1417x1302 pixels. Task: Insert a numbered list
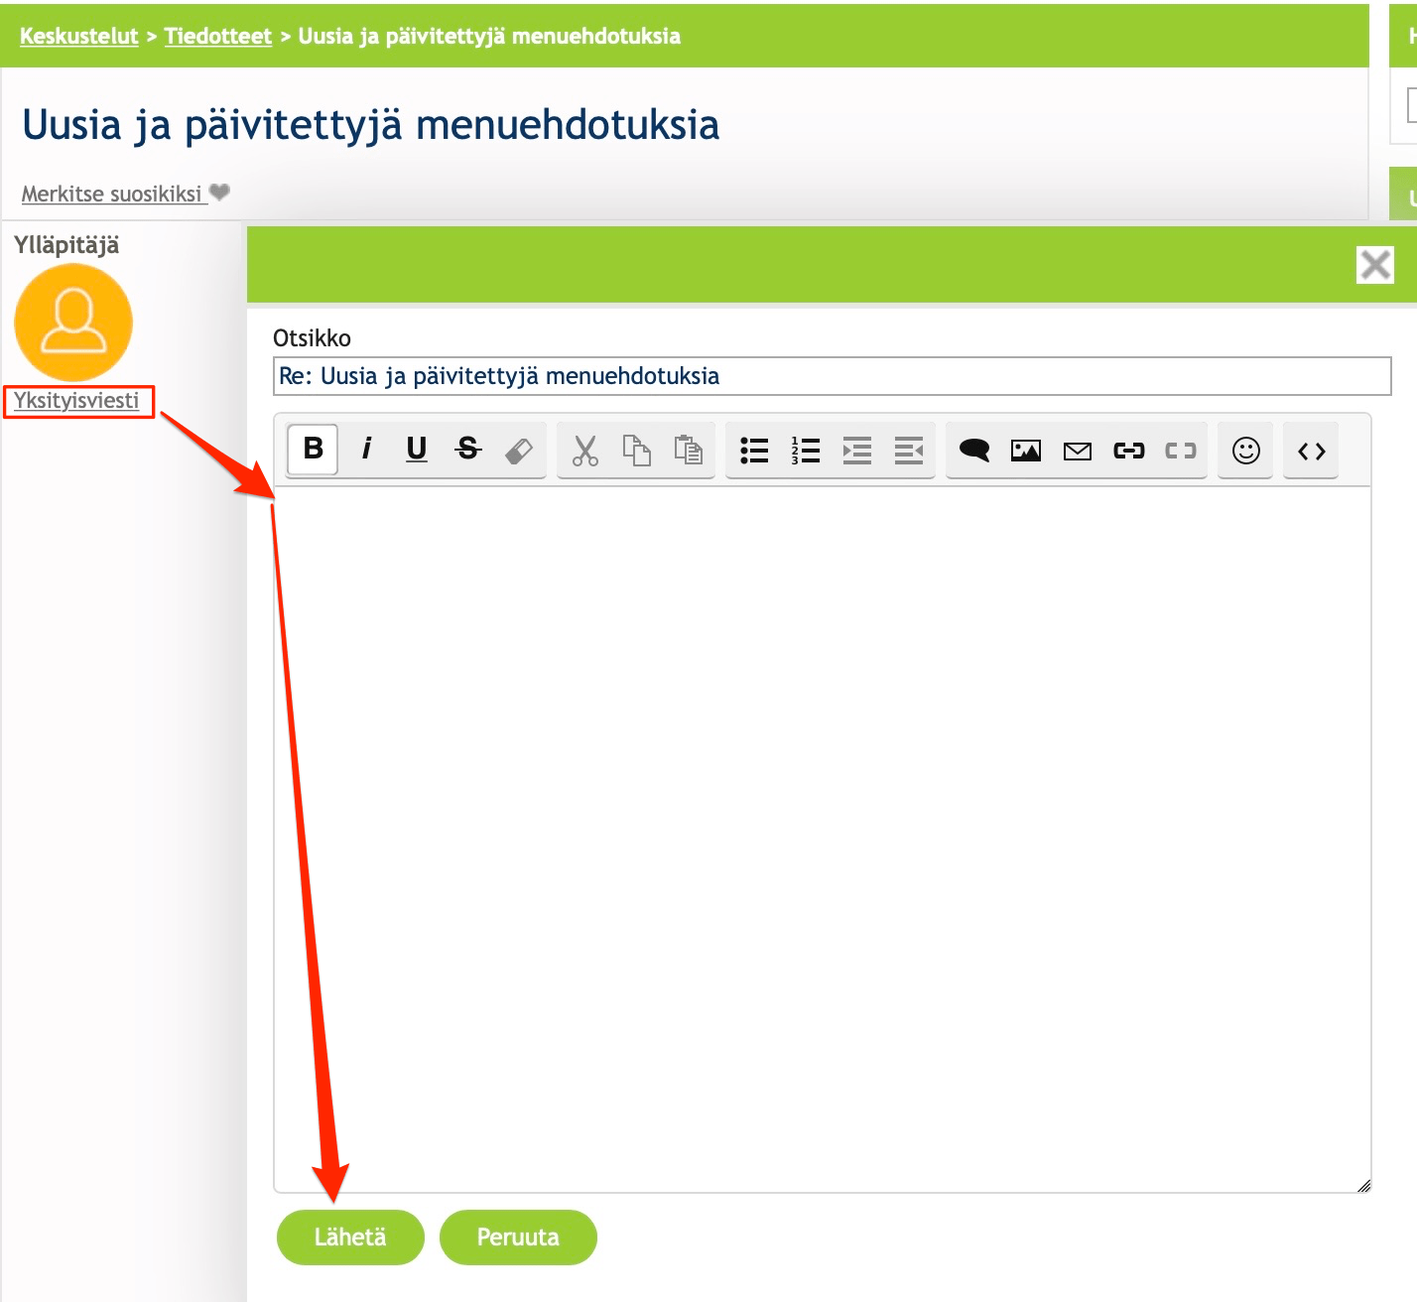pos(806,450)
